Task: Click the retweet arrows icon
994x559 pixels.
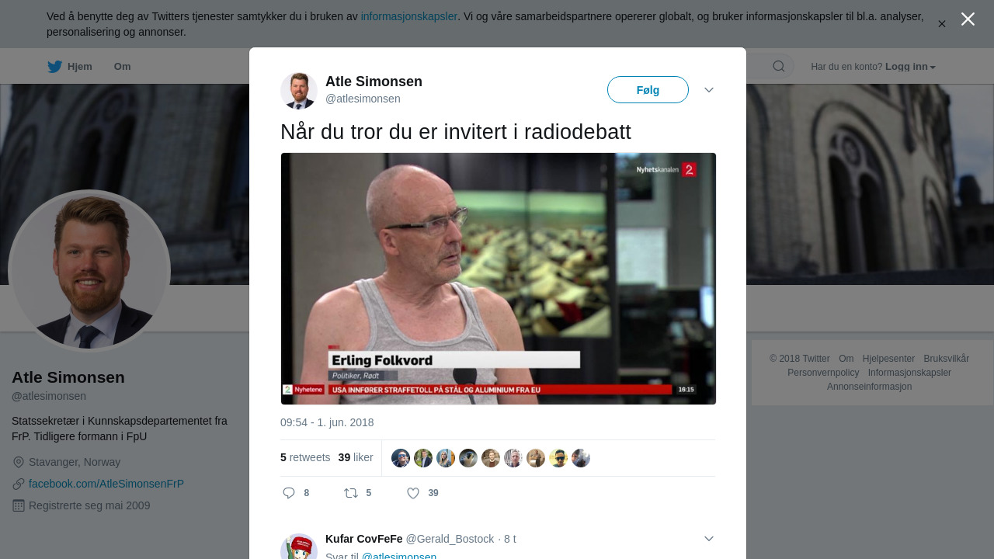Action: [351, 493]
